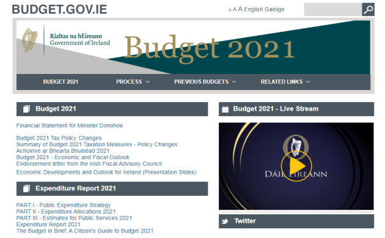The image size is (385, 238).
Task: Switch language to Gaeilge
Action: (x=274, y=9)
